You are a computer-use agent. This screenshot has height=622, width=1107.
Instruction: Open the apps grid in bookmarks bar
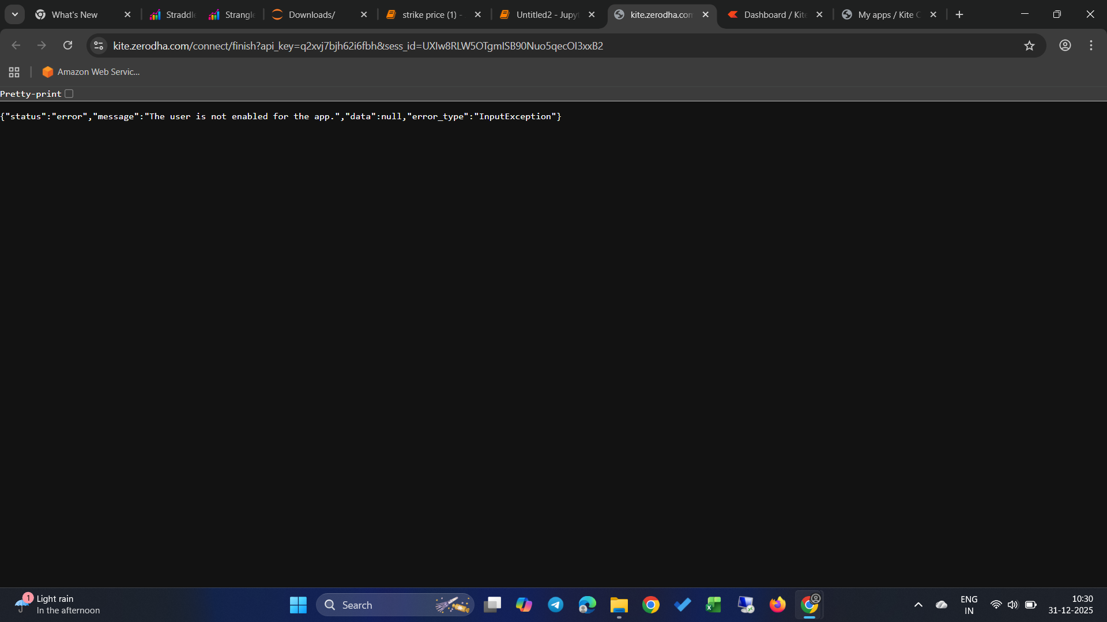coord(14,72)
